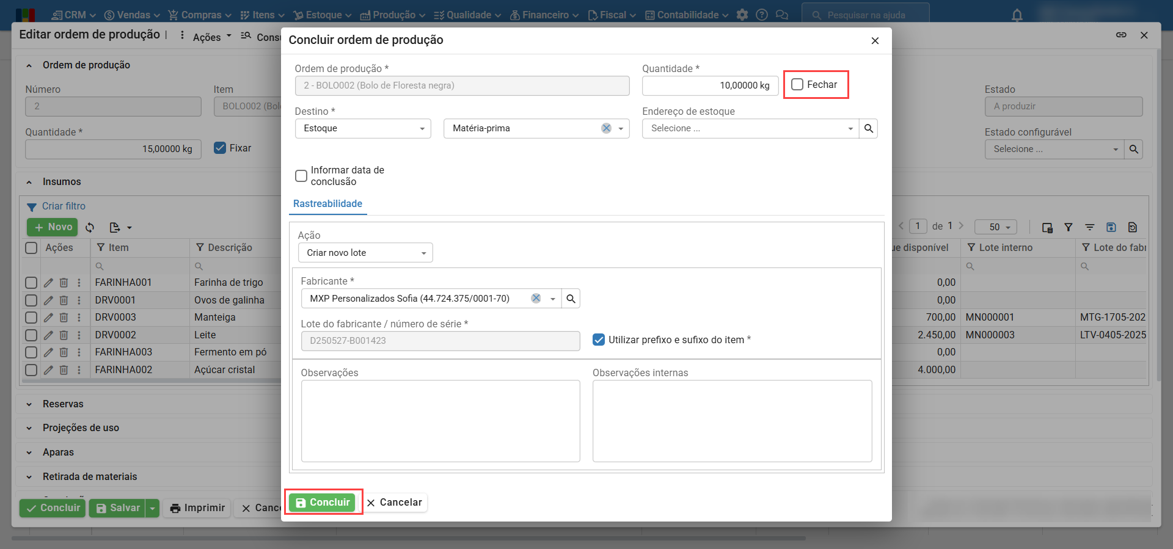Open the settings gear in top bar
This screenshot has height=549, width=1173.
[742, 15]
